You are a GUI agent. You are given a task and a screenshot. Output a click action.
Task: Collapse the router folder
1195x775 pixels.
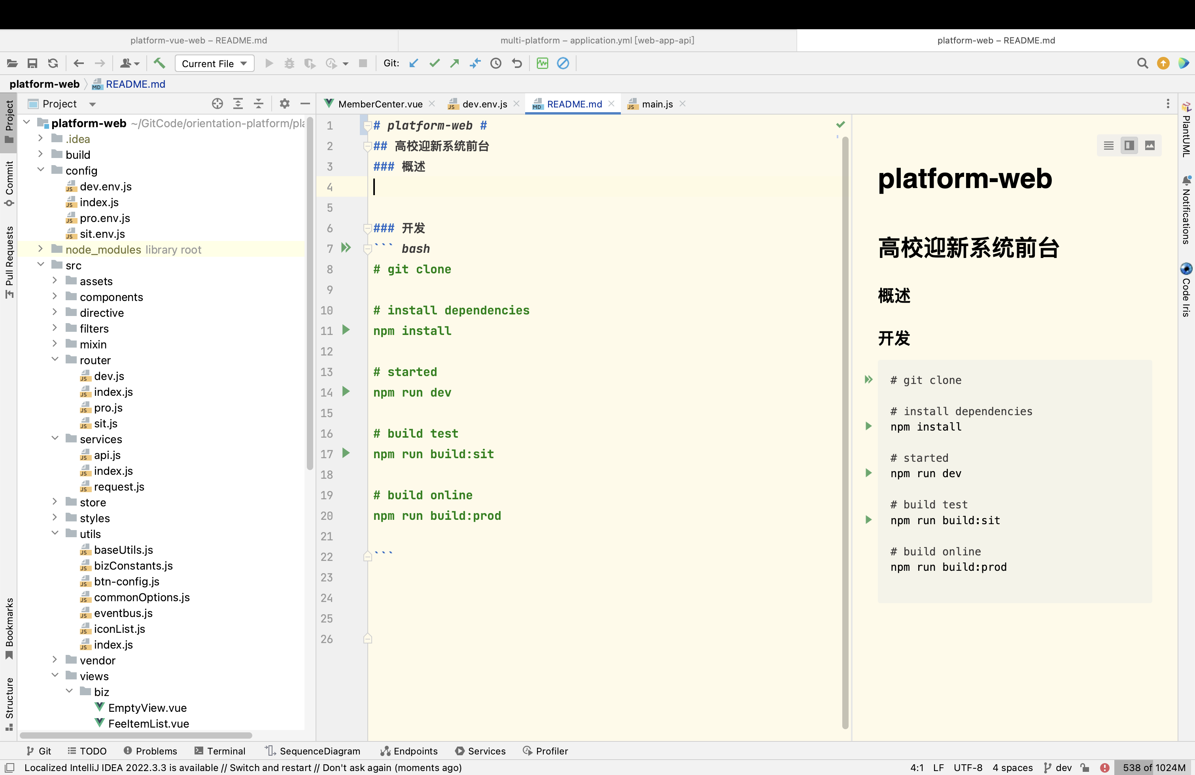(55, 359)
